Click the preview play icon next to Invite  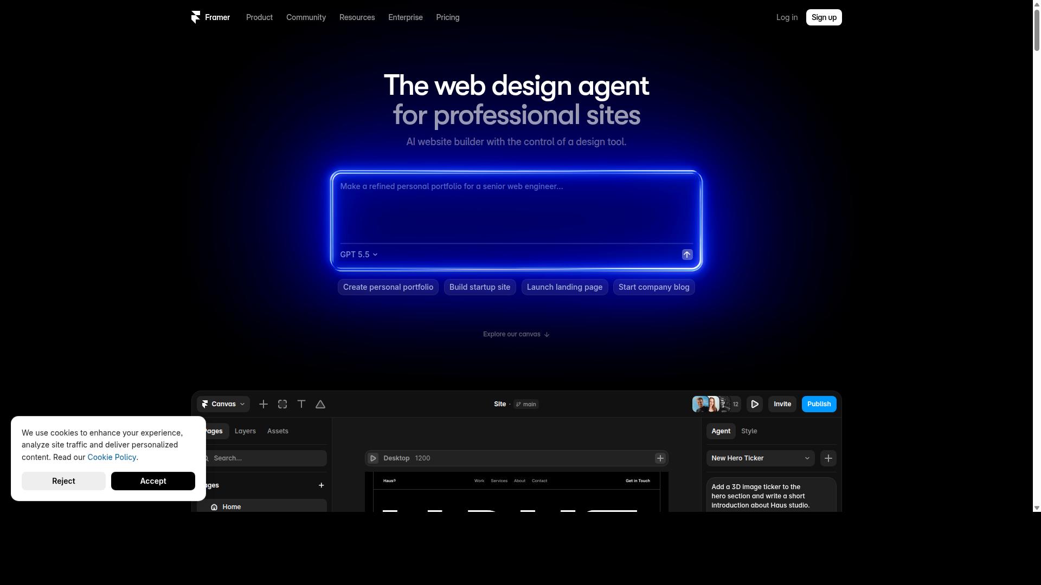pos(755,404)
